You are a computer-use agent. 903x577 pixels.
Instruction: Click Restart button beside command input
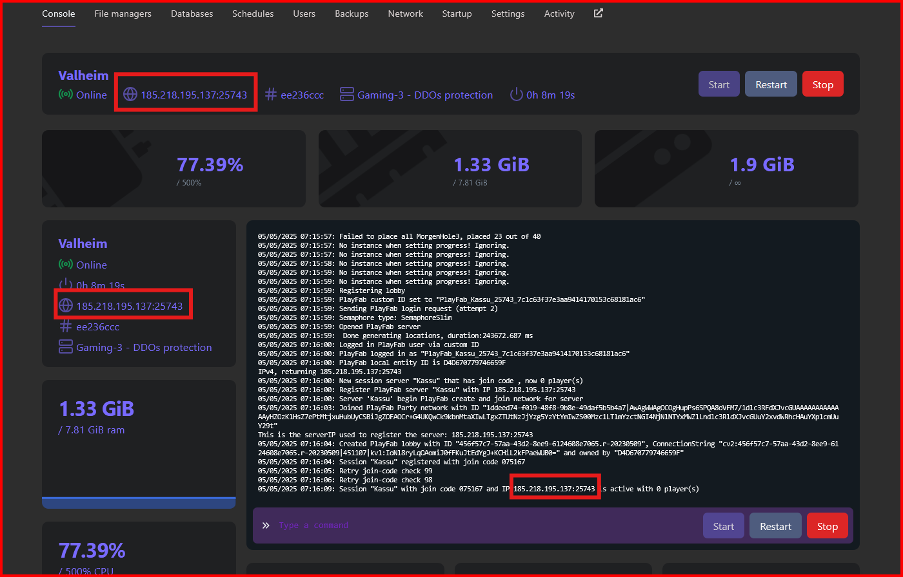click(x=775, y=526)
